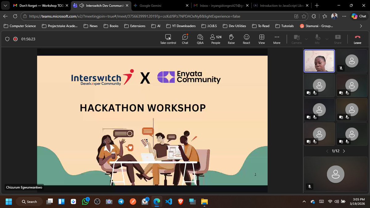Raise your hand in the meeting
Image resolution: width=370 pixels, height=208 pixels.
[x=231, y=39]
